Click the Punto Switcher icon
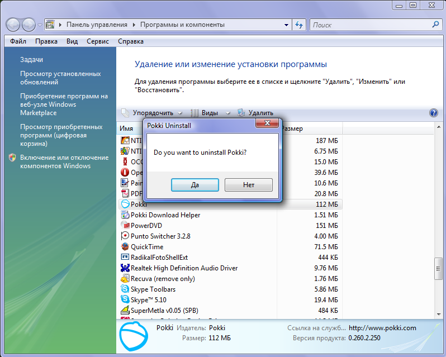Screen dimensions: 446x357 [125, 236]
